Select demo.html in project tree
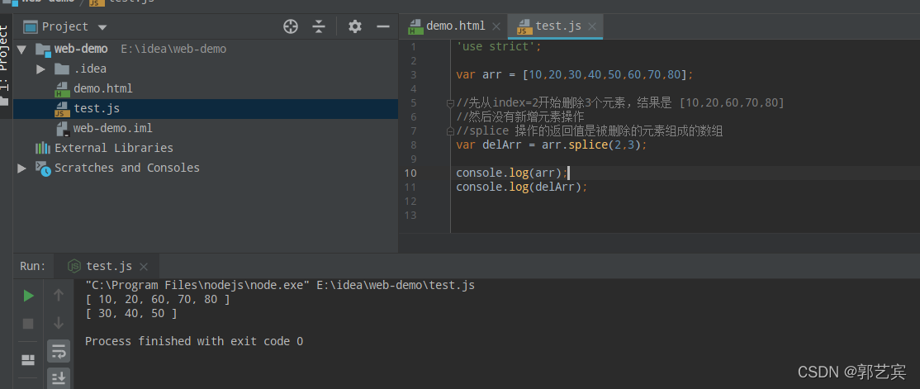Viewport: 920px width, 389px height. [102, 88]
